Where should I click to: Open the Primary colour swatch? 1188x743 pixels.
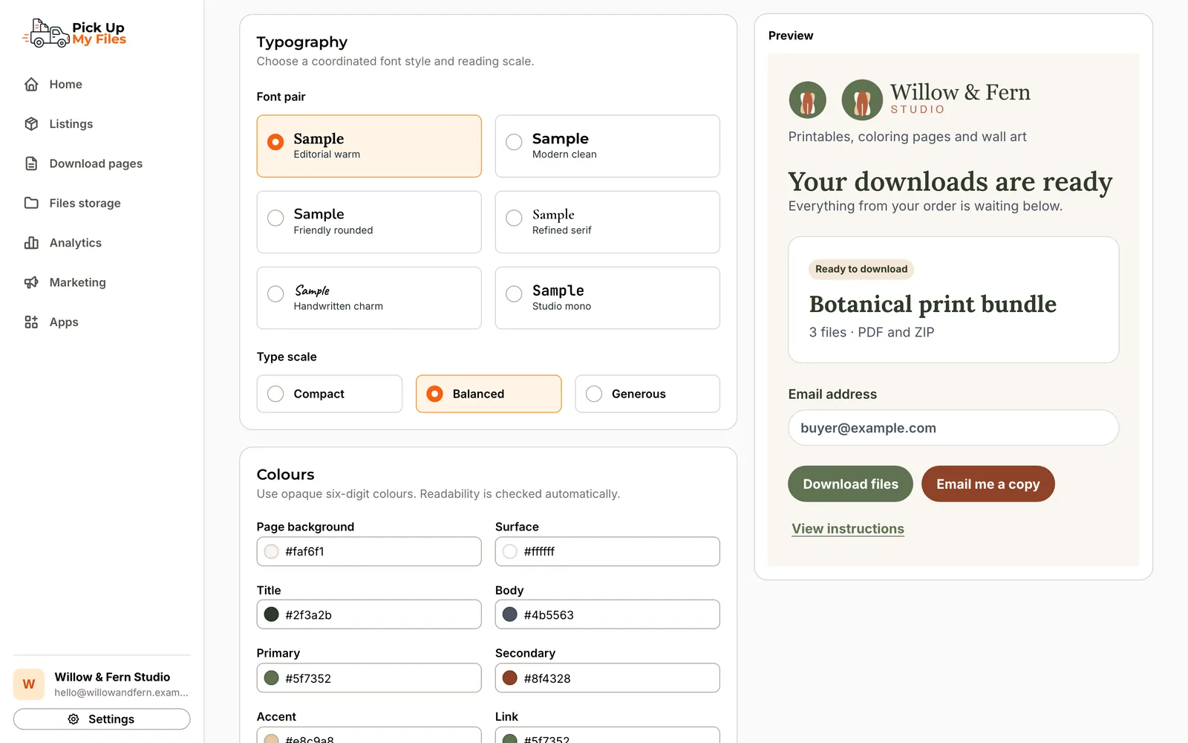(272, 678)
